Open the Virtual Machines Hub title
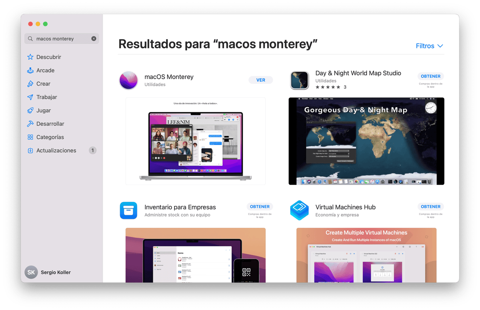The image size is (480, 310). pos(345,207)
